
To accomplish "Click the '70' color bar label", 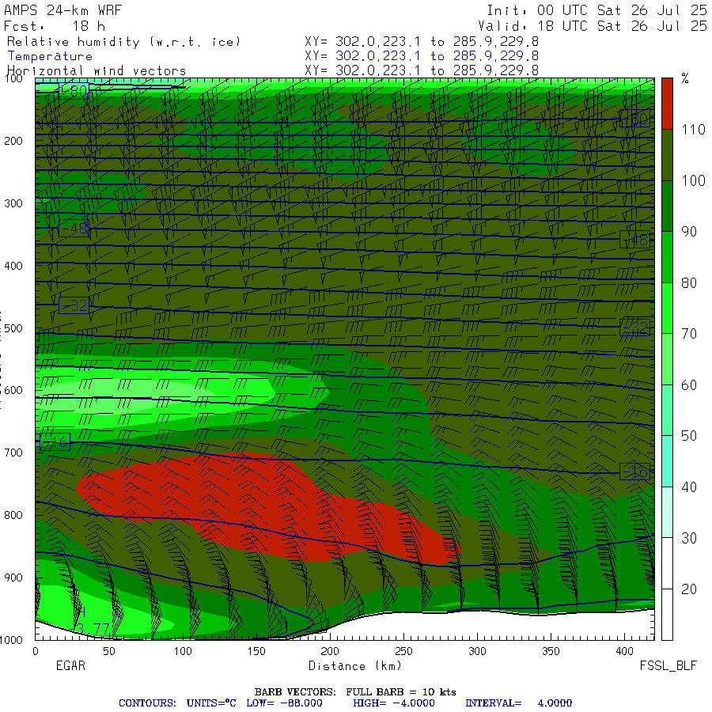I will (689, 334).
